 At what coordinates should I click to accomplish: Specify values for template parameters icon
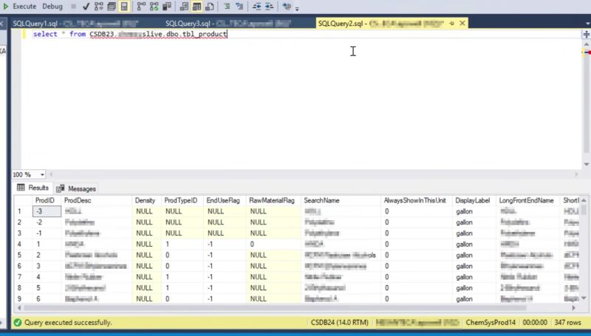(x=287, y=7)
